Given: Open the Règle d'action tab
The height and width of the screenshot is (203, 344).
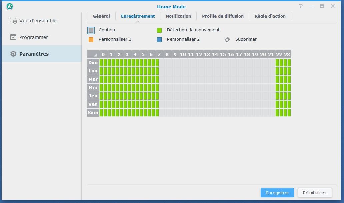Looking at the screenshot, I should 270,16.
